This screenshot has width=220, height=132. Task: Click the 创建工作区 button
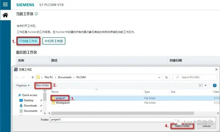(28, 41)
